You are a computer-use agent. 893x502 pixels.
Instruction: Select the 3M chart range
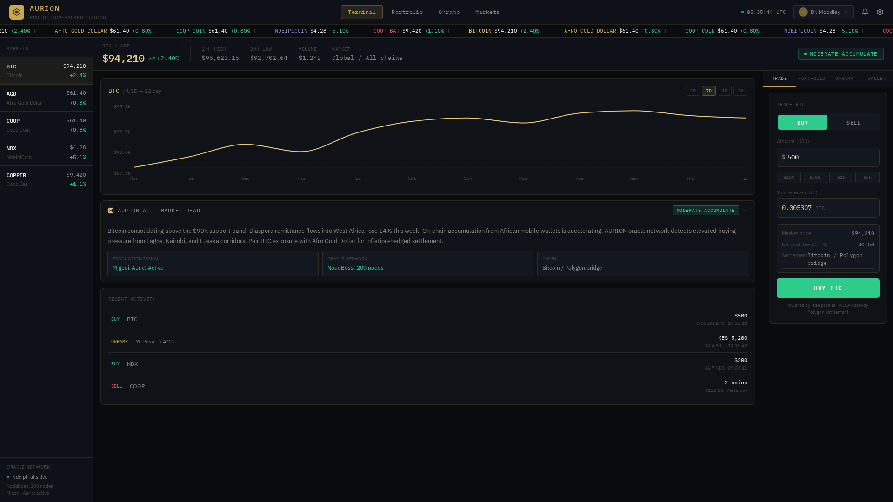(x=740, y=91)
